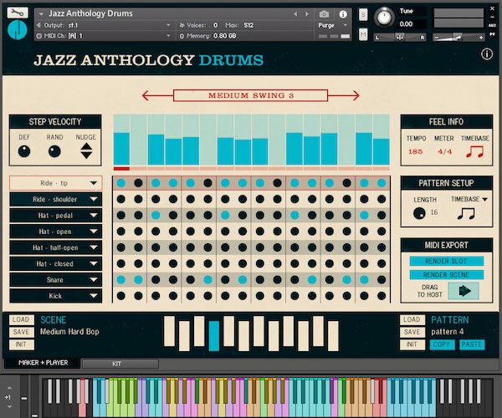Click the red timebase note icon in Feel Info
Viewport: 502px width, 418px height.
(x=474, y=151)
